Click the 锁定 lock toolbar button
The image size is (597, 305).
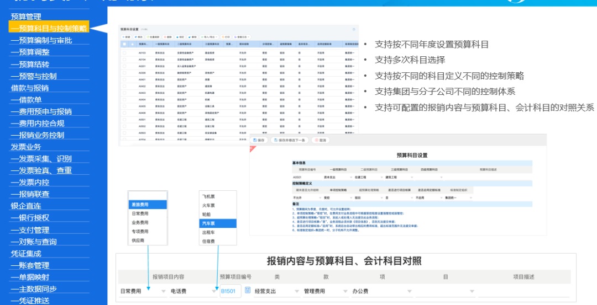coord(180,37)
